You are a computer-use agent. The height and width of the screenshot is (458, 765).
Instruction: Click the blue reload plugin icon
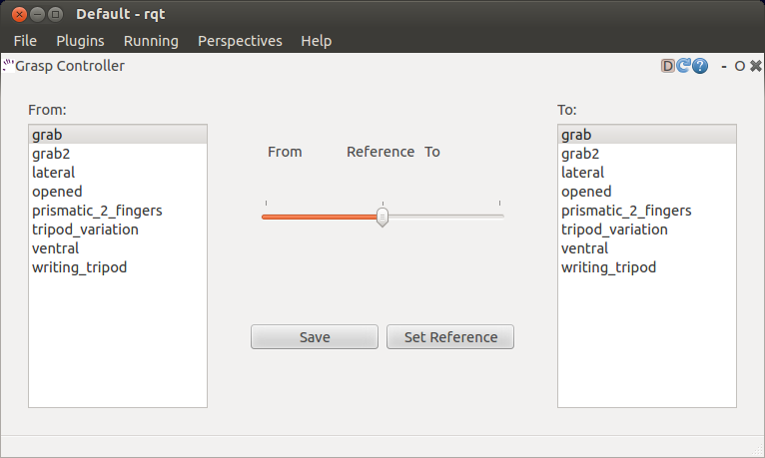click(684, 66)
